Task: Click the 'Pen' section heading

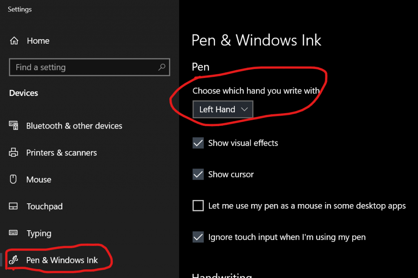Action: click(x=200, y=67)
